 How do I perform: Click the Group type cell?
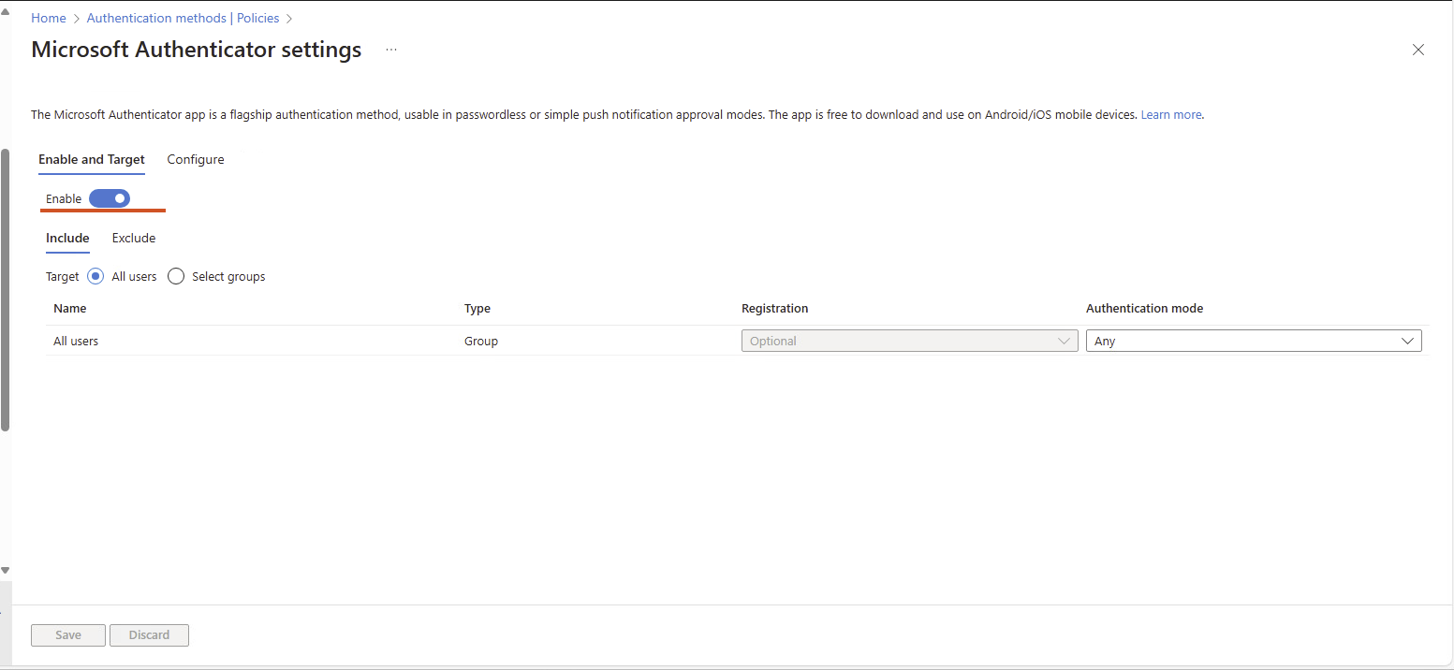(x=481, y=341)
